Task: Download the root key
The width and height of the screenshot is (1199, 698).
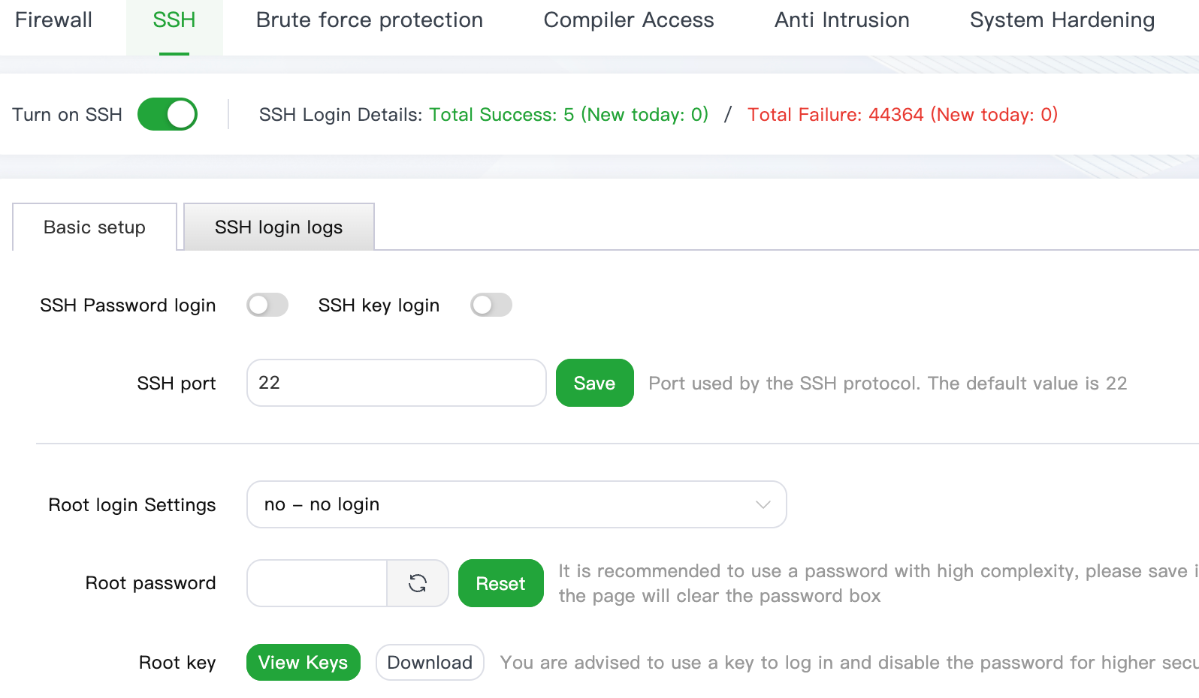Action: pyautogui.click(x=430, y=663)
